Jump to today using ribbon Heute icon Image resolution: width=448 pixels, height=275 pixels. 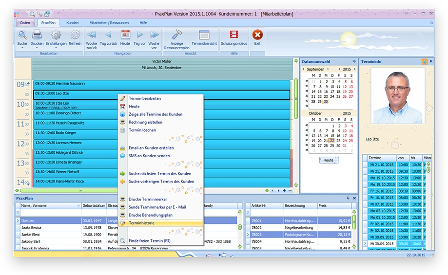coord(125,35)
